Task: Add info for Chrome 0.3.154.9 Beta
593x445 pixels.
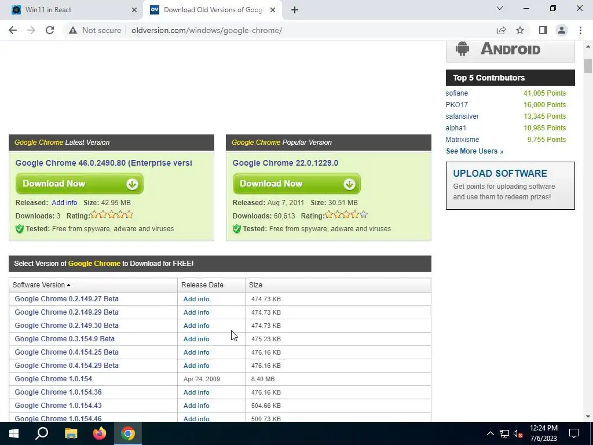Action: [196, 338]
